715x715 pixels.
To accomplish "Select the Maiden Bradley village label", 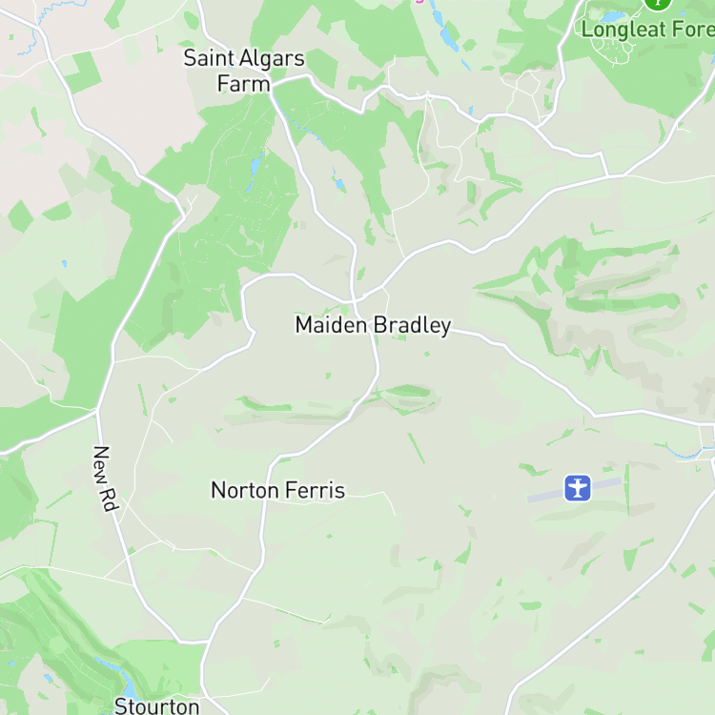I will pos(373,325).
